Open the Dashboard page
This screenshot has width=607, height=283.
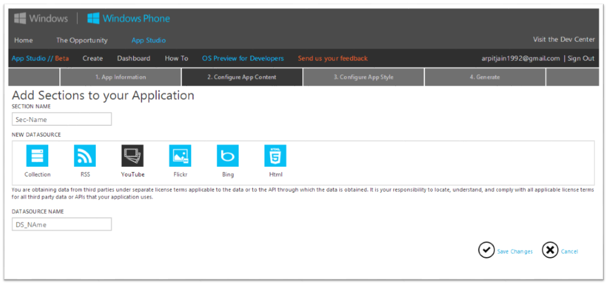click(134, 58)
